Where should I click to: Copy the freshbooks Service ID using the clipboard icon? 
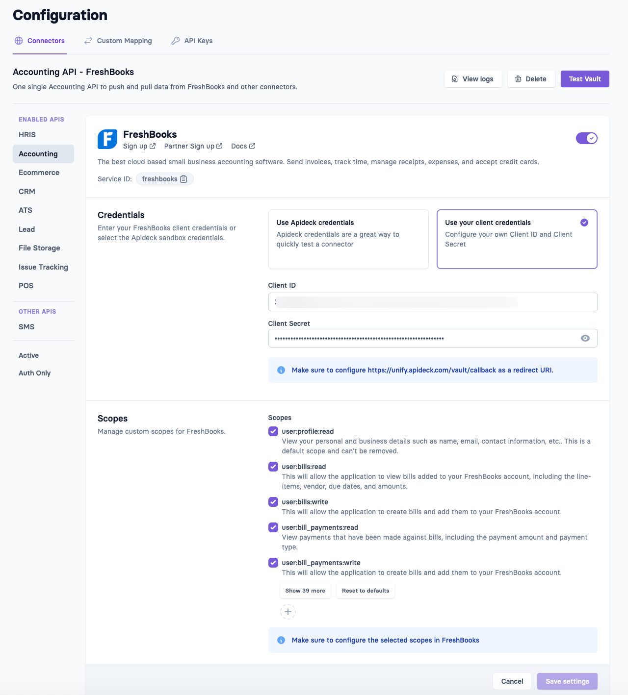184,179
